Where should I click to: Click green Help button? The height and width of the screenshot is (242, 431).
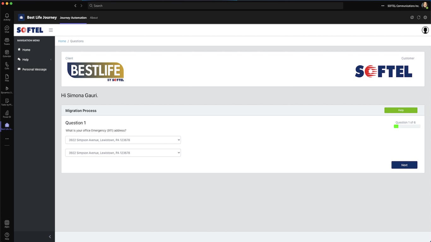(401, 110)
